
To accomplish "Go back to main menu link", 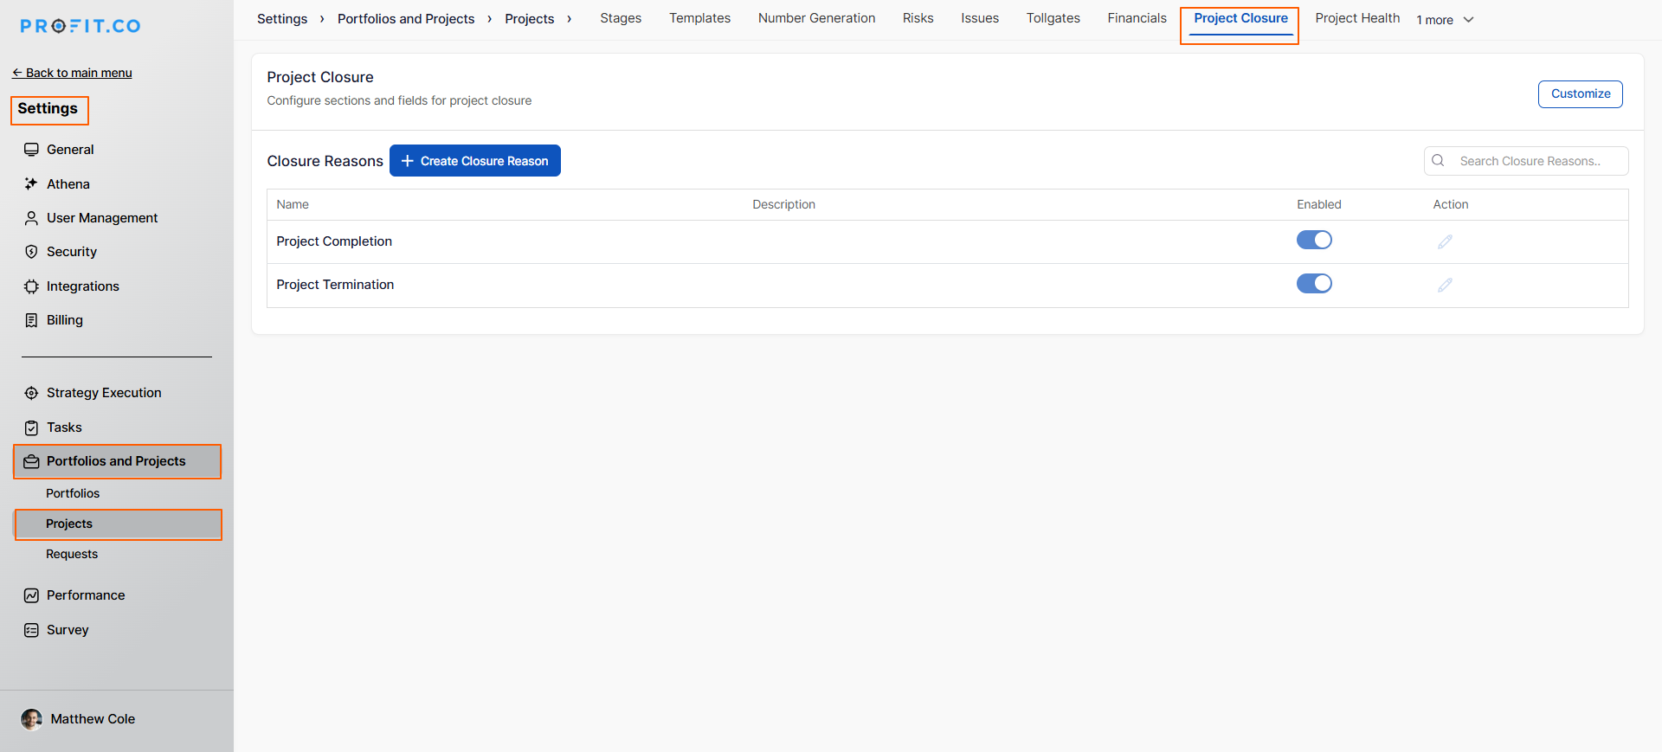I will (73, 73).
